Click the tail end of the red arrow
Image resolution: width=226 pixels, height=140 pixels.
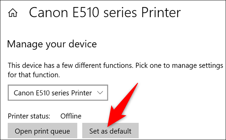[x=137, y=86]
